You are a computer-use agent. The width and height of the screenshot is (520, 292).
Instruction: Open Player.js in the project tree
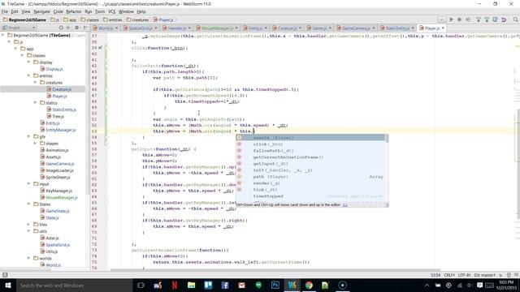coord(59,96)
